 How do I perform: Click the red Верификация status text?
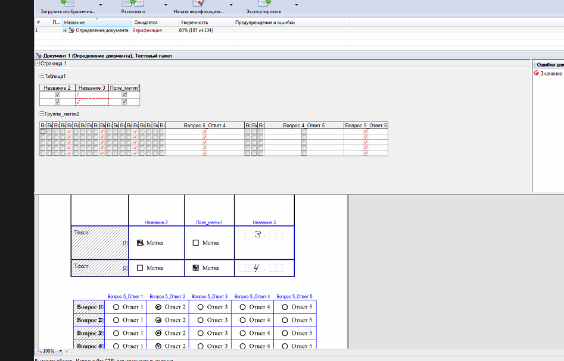[147, 30]
